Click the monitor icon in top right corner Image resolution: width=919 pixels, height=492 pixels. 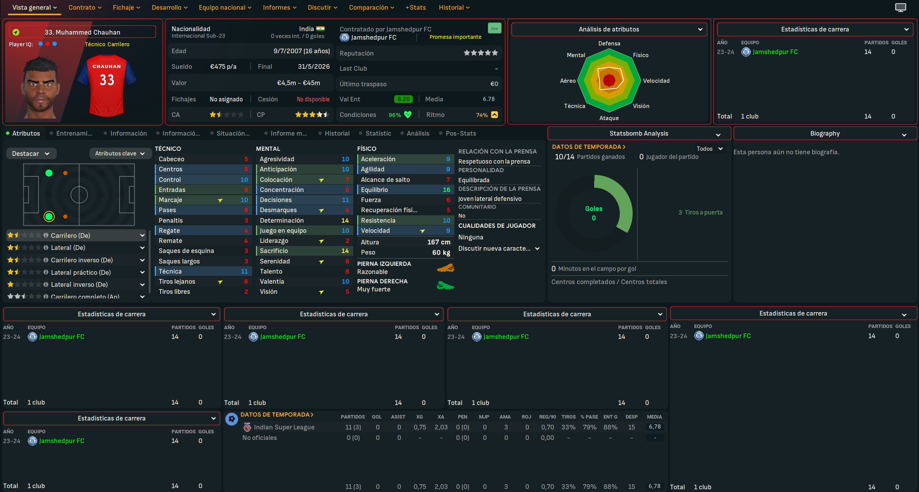click(900, 7)
